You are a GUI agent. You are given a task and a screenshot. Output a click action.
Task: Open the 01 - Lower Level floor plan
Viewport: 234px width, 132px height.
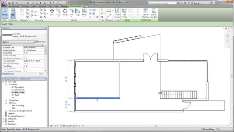click(x=18, y=90)
